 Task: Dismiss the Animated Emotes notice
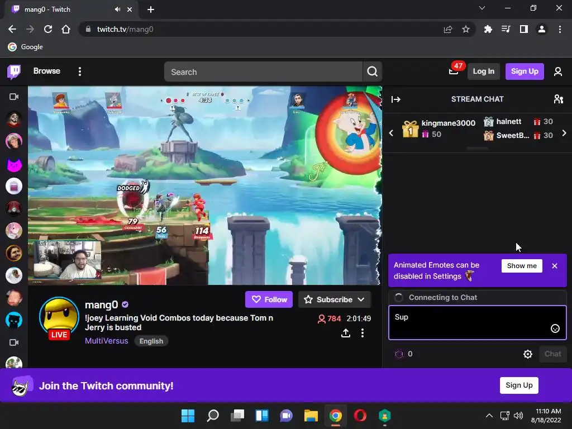point(555,266)
